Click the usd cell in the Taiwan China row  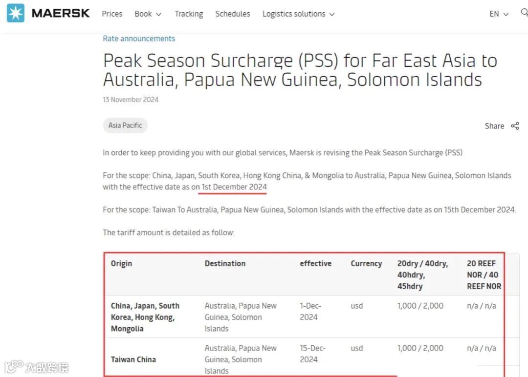(x=357, y=348)
